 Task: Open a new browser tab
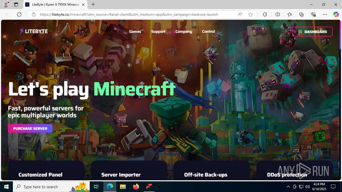pyautogui.click(x=93, y=5)
